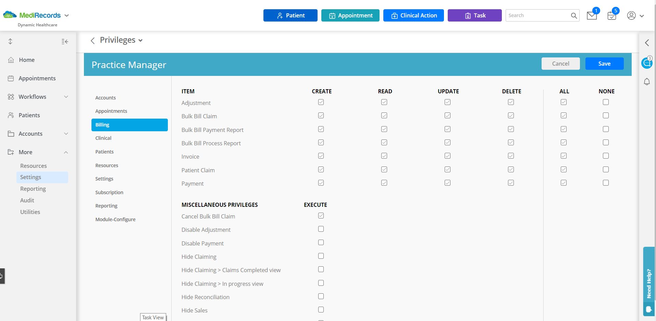Check Disable Payment execute checkbox
Image resolution: width=656 pixels, height=321 pixels.
(321, 242)
